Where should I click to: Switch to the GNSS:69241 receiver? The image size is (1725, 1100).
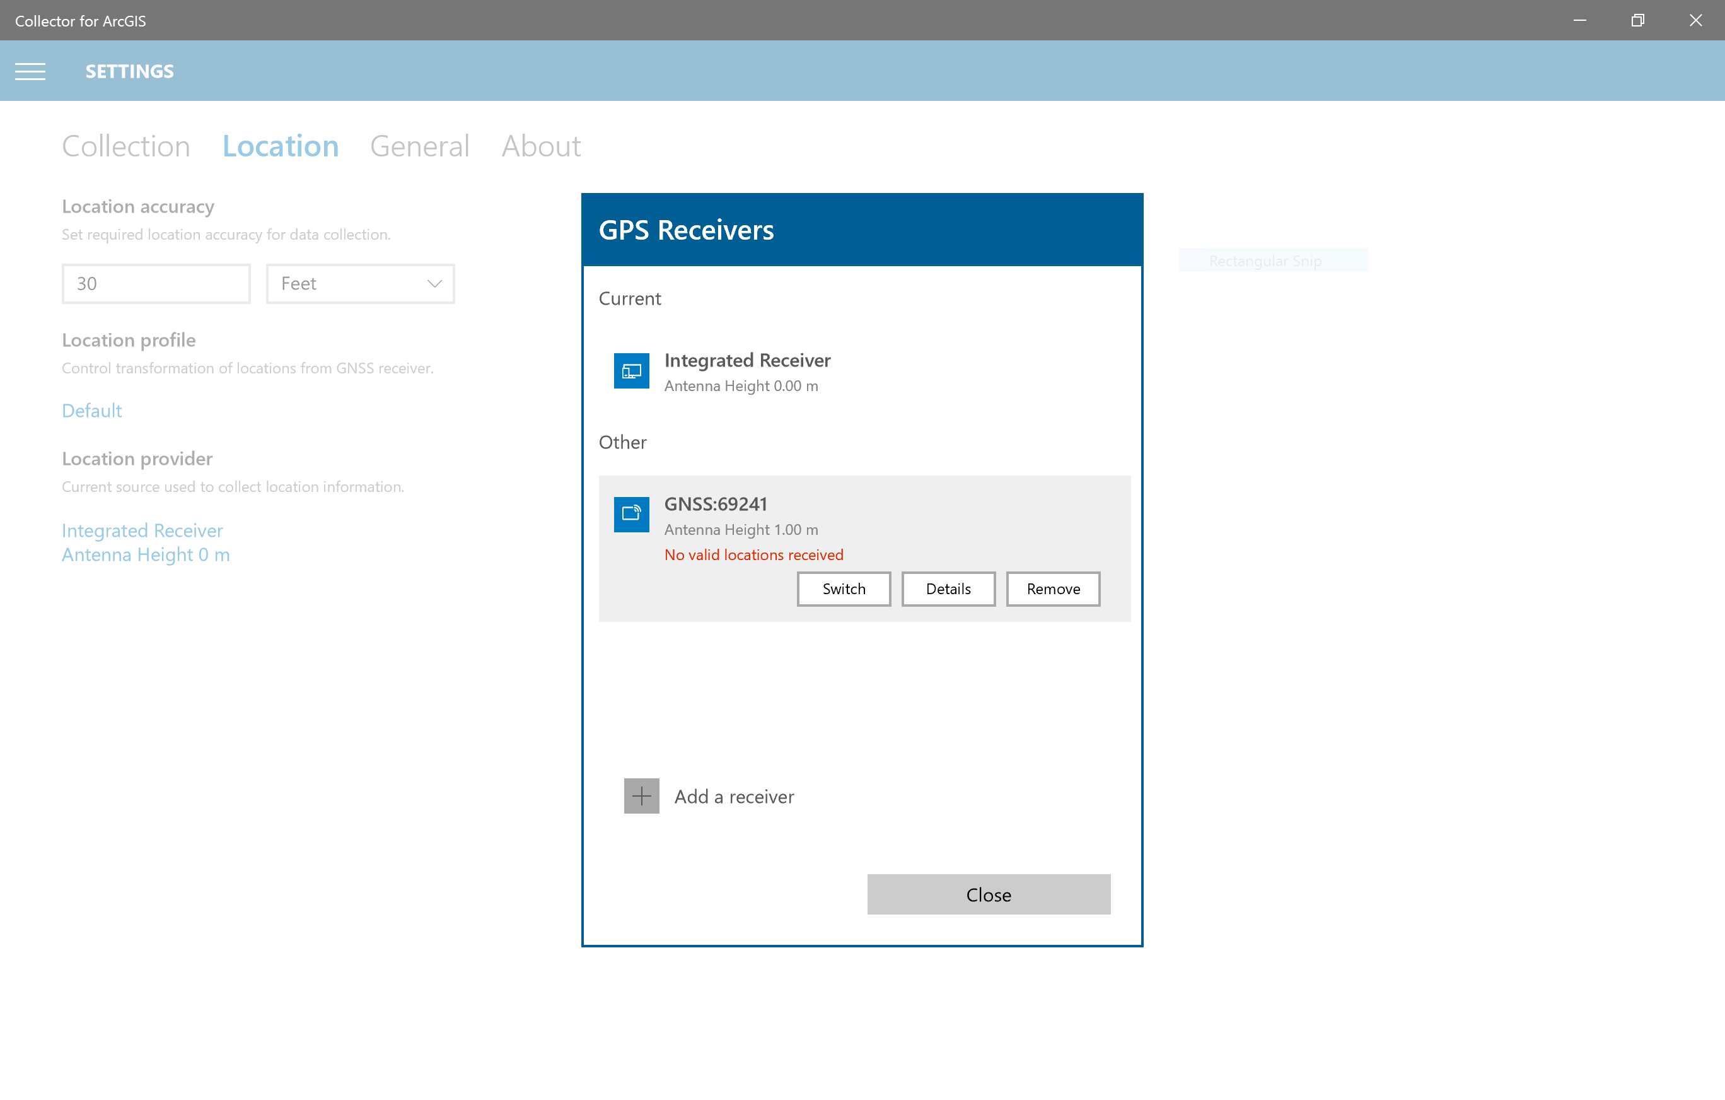click(x=844, y=589)
